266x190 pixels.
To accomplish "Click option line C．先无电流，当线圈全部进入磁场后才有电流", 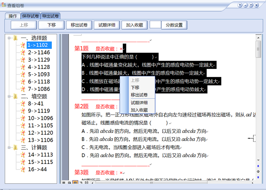I will (x=131, y=147).
